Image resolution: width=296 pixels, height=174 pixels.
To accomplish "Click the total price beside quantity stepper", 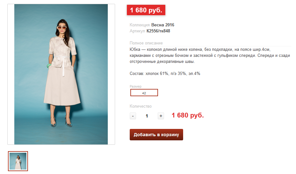I will (188, 115).
